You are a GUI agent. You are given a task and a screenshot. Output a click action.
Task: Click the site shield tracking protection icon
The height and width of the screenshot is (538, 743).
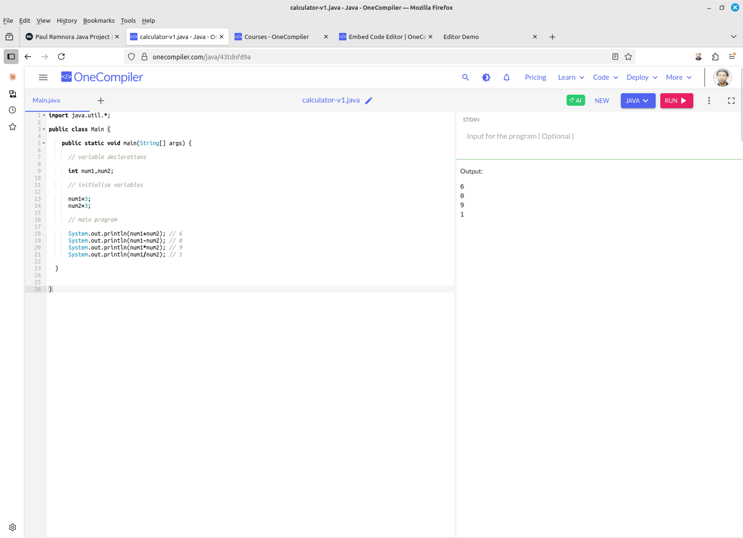[x=132, y=57]
